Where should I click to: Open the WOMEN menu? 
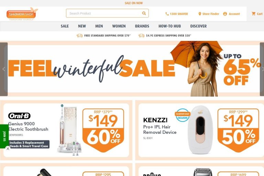[119, 26]
